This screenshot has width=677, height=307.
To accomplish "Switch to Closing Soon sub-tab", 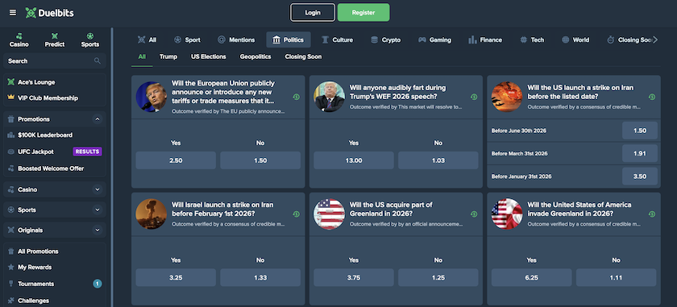I will tap(303, 56).
